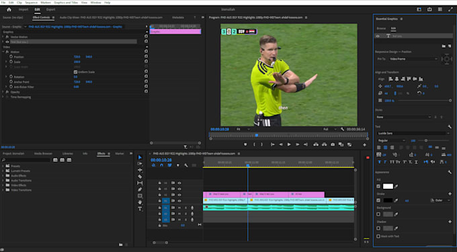Select the Hand tool

tap(140, 202)
